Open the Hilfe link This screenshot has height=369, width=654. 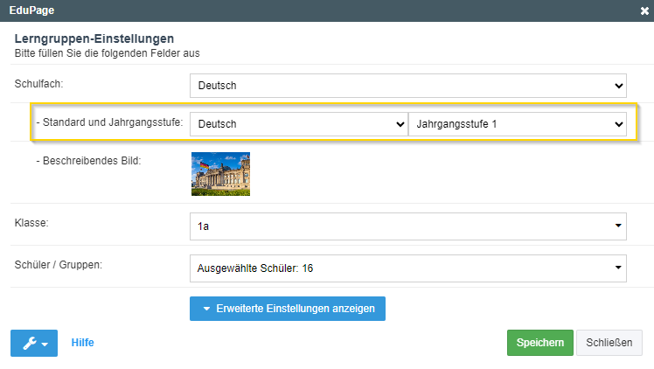[82, 343]
